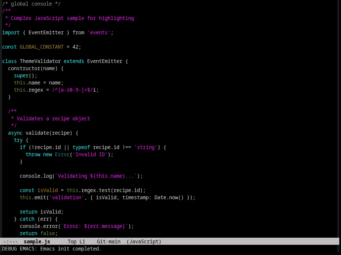Viewport: 341px width, 255px height.
Task: Click the Top position indicator in mode line
Action: click(72, 241)
